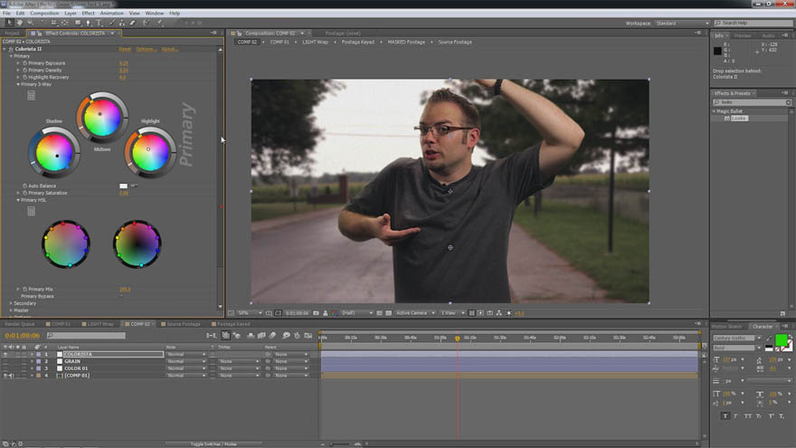Enable Motion Blur timeline switch icon

272,335
